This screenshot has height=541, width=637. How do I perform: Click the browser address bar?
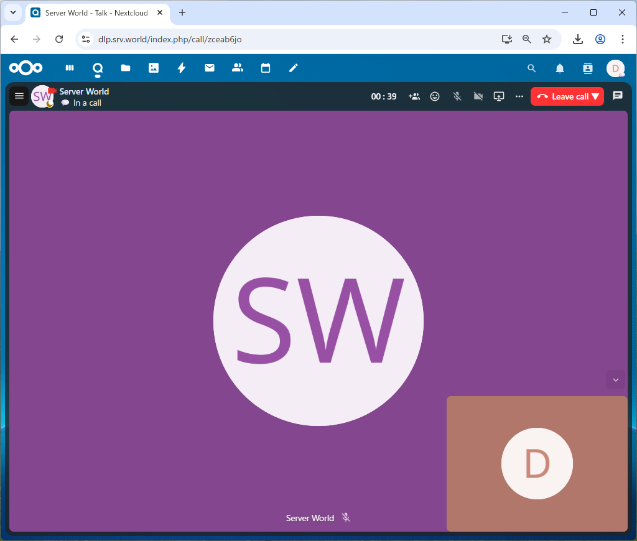click(292, 39)
